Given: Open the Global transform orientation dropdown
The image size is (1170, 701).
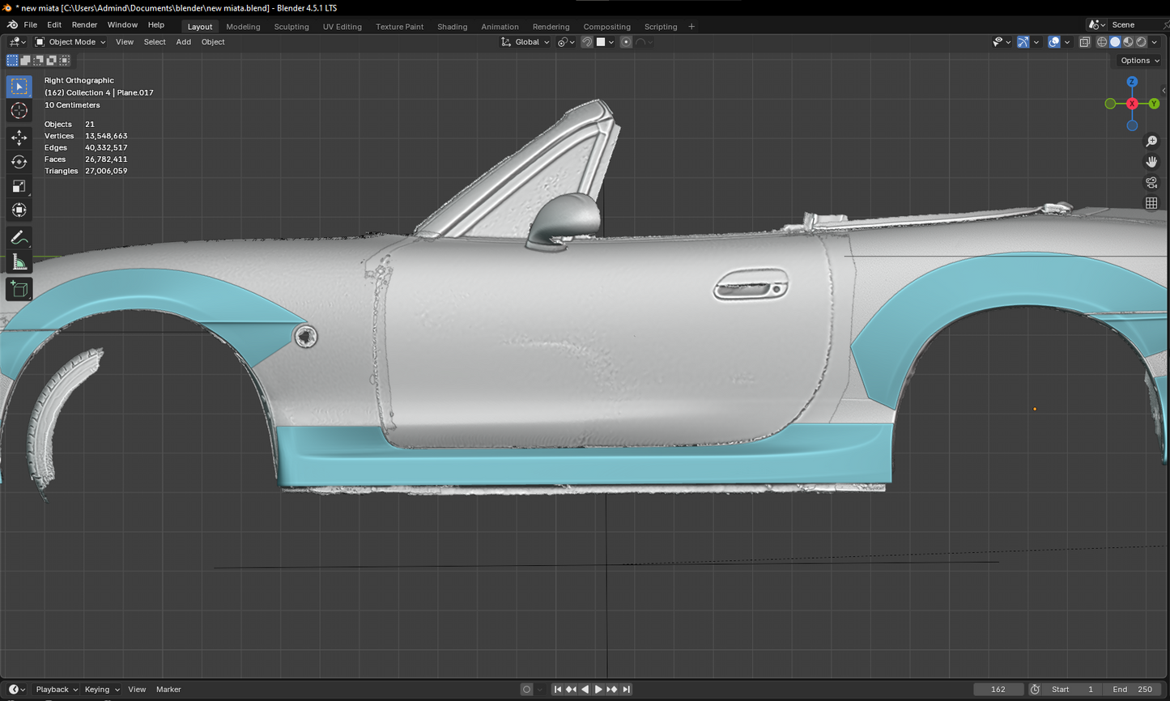Looking at the screenshot, I should 525,41.
